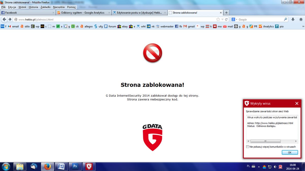305x171 pixels.
Task: Close the Facebook tab
Action: (x=53, y=13)
